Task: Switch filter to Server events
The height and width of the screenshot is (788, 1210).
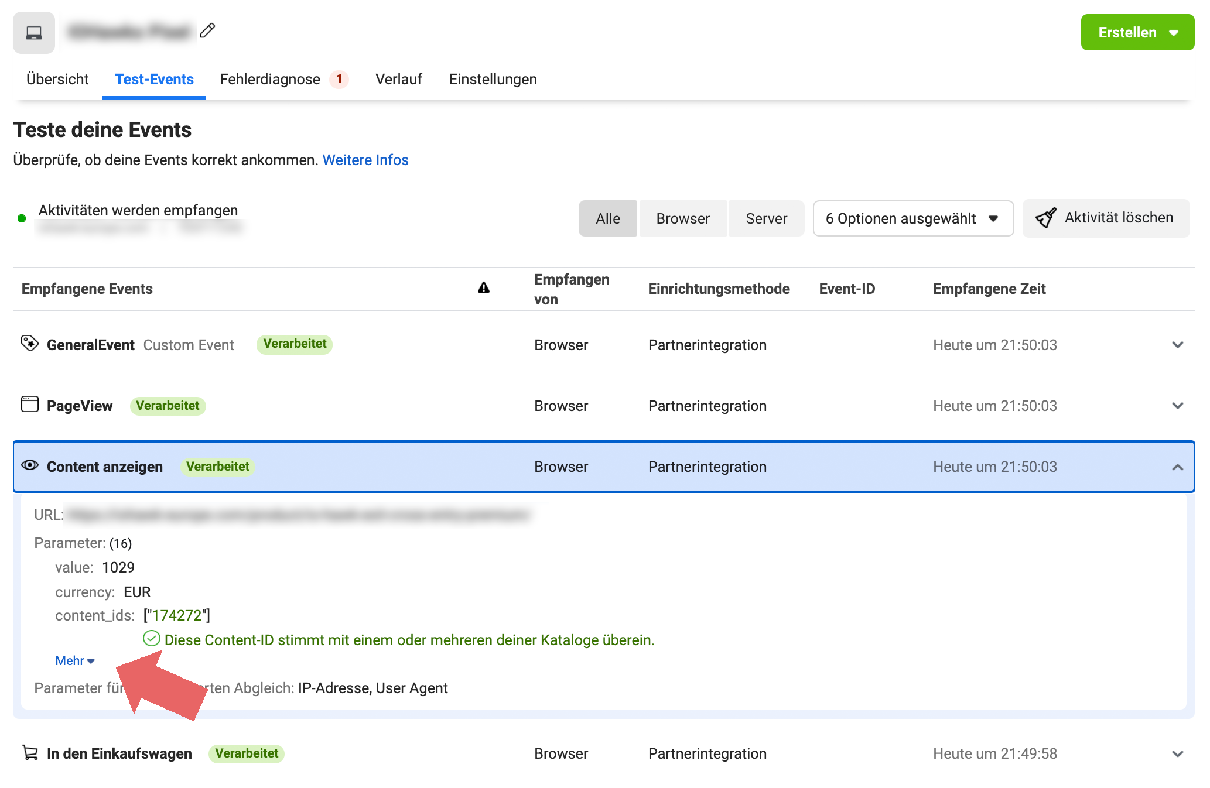Action: tap(766, 218)
